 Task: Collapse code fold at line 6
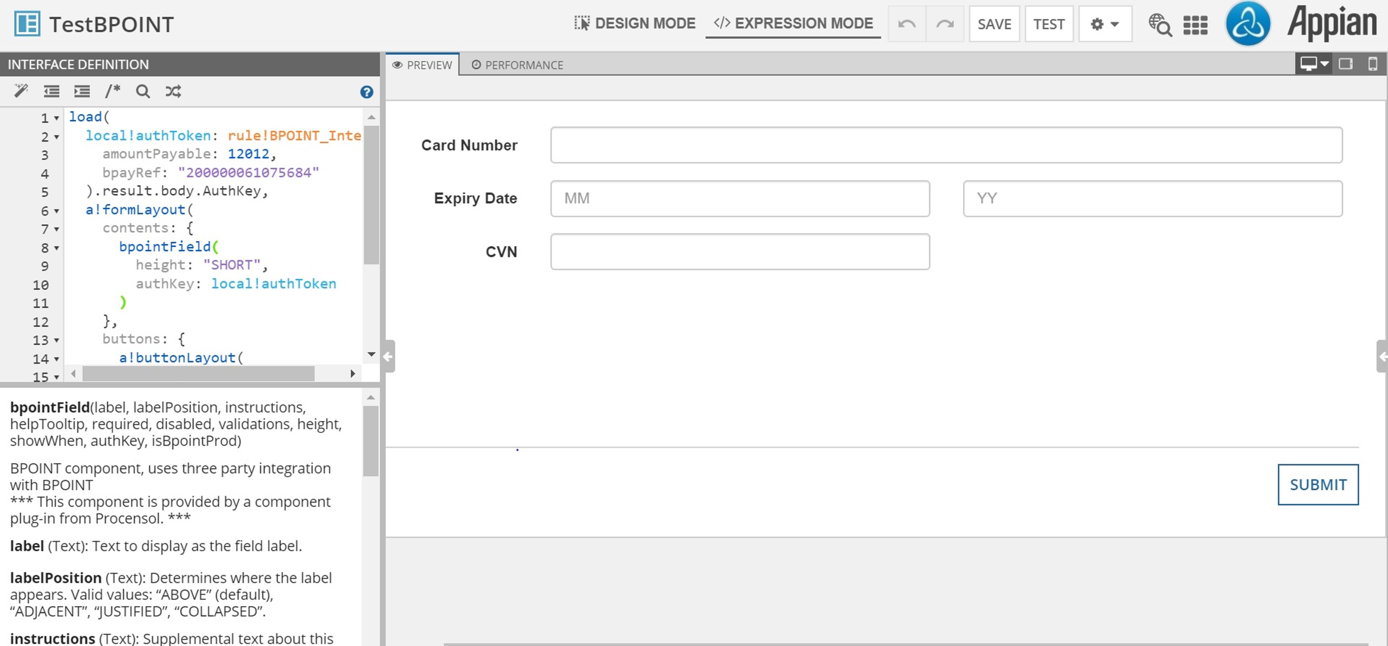[56, 211]
